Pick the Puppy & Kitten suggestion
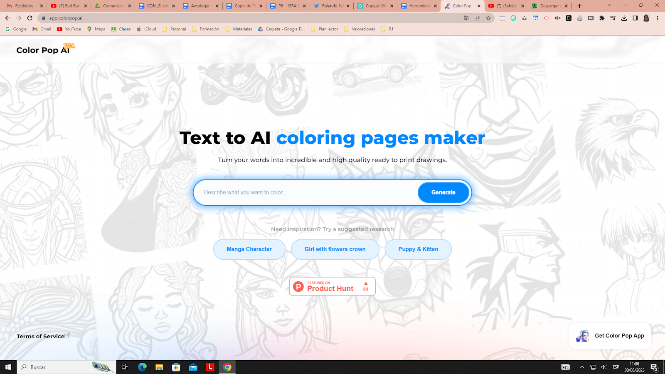665x374 pixels. (418, 249)
